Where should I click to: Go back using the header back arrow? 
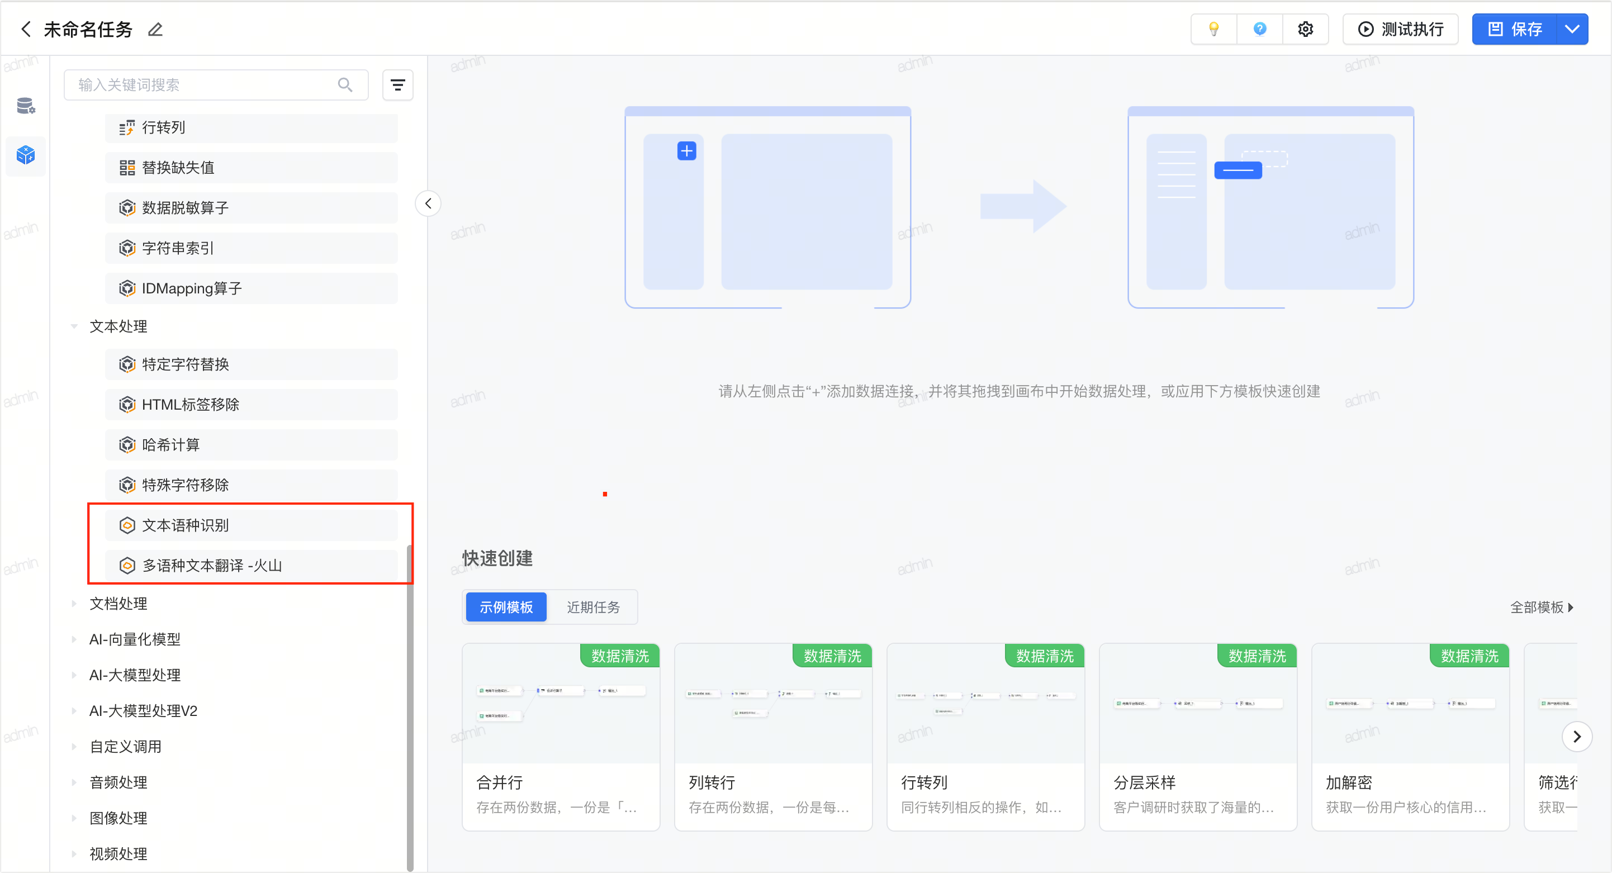26,29
